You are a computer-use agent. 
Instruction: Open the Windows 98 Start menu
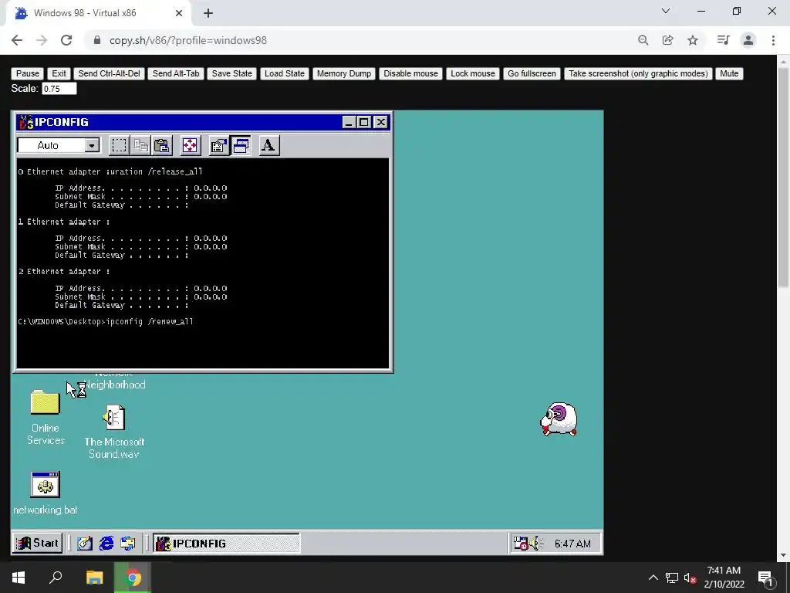coord(38,543)
